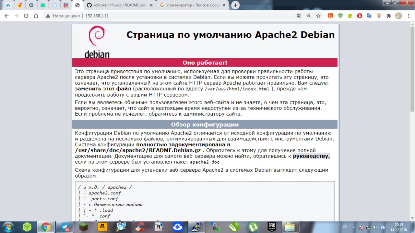
Task: Open the zoom magnifier icon in address bar
Action: coord(309,16)
